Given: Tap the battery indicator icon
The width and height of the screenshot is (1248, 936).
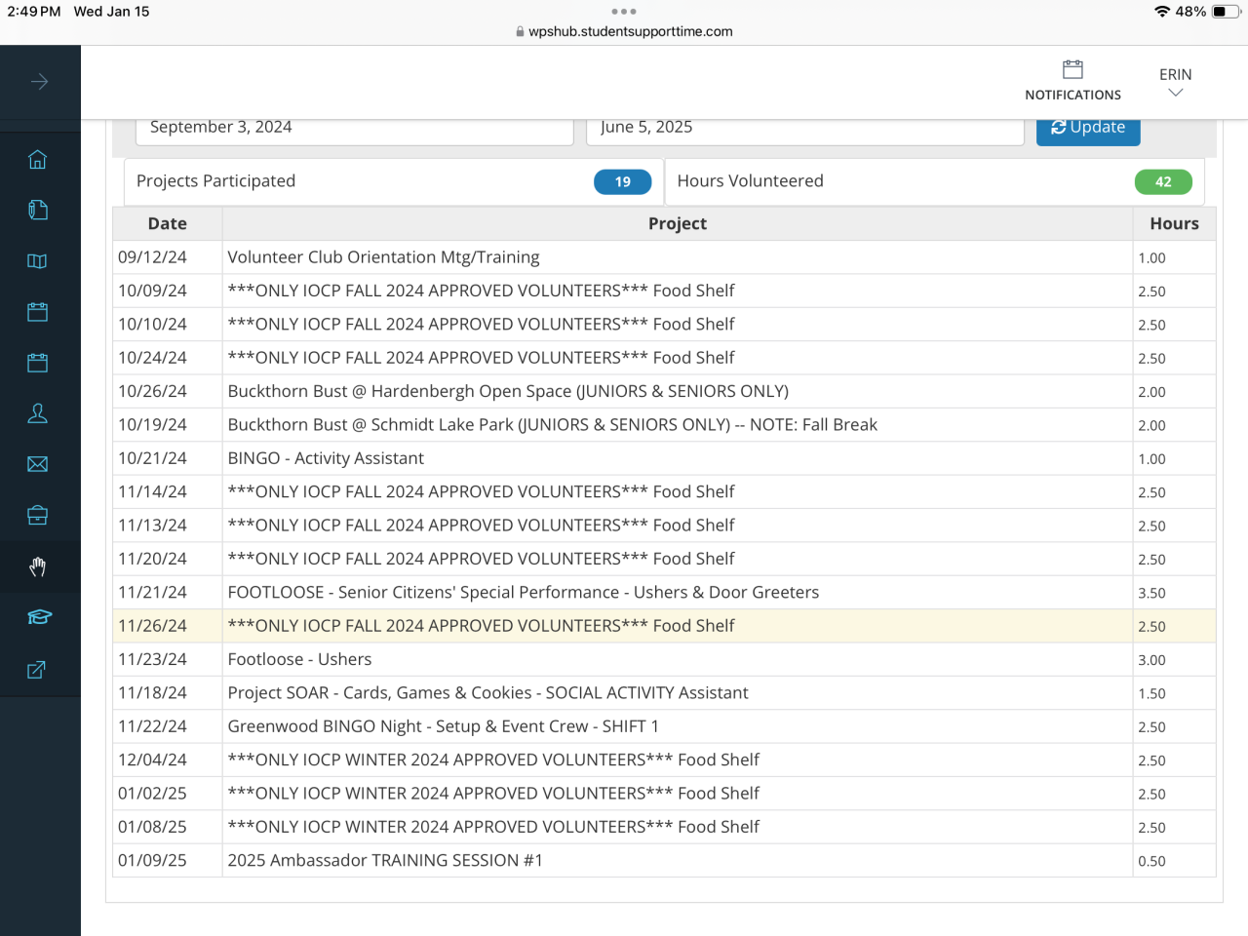Looking at the screenshot, I should pyautogui.click(x=1226, y=12).
